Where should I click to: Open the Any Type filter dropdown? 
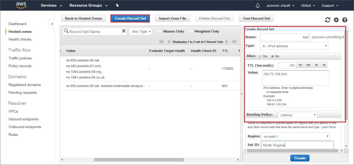click(141, 32)
